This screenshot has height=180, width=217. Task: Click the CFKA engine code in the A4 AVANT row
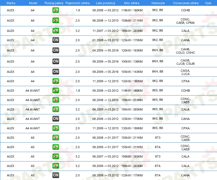coord(185,128)
